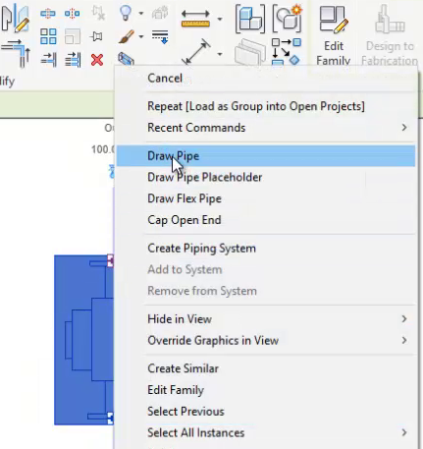Select the Measure ruler tool
423x449 pixels.
(195, 19)
